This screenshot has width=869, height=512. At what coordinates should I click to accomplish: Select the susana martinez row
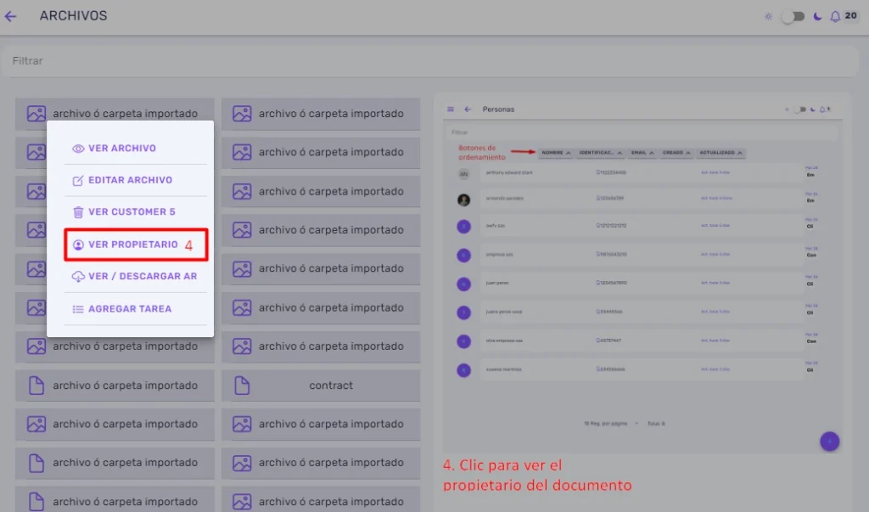(642, 369)
